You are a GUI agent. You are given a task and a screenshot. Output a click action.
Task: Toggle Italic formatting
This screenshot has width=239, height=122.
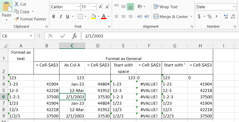(61, 16)
